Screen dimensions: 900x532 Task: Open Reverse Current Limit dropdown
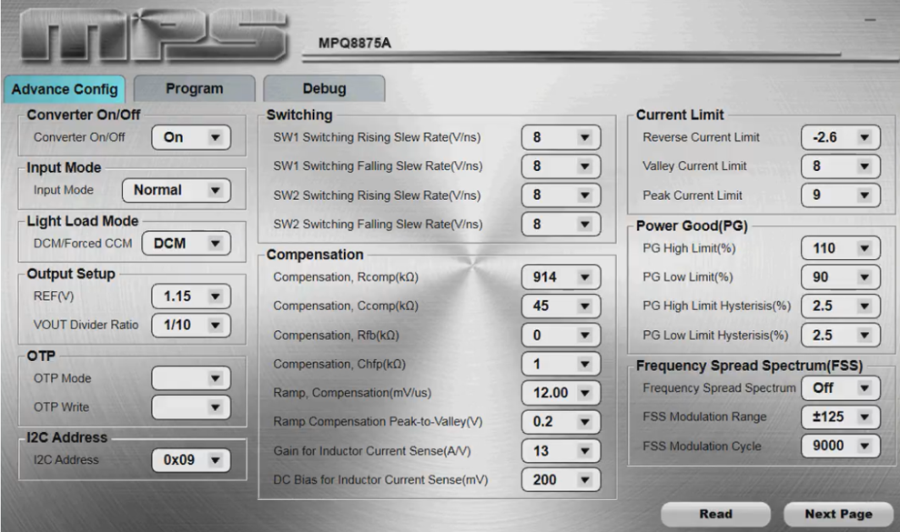pos(840,137)
